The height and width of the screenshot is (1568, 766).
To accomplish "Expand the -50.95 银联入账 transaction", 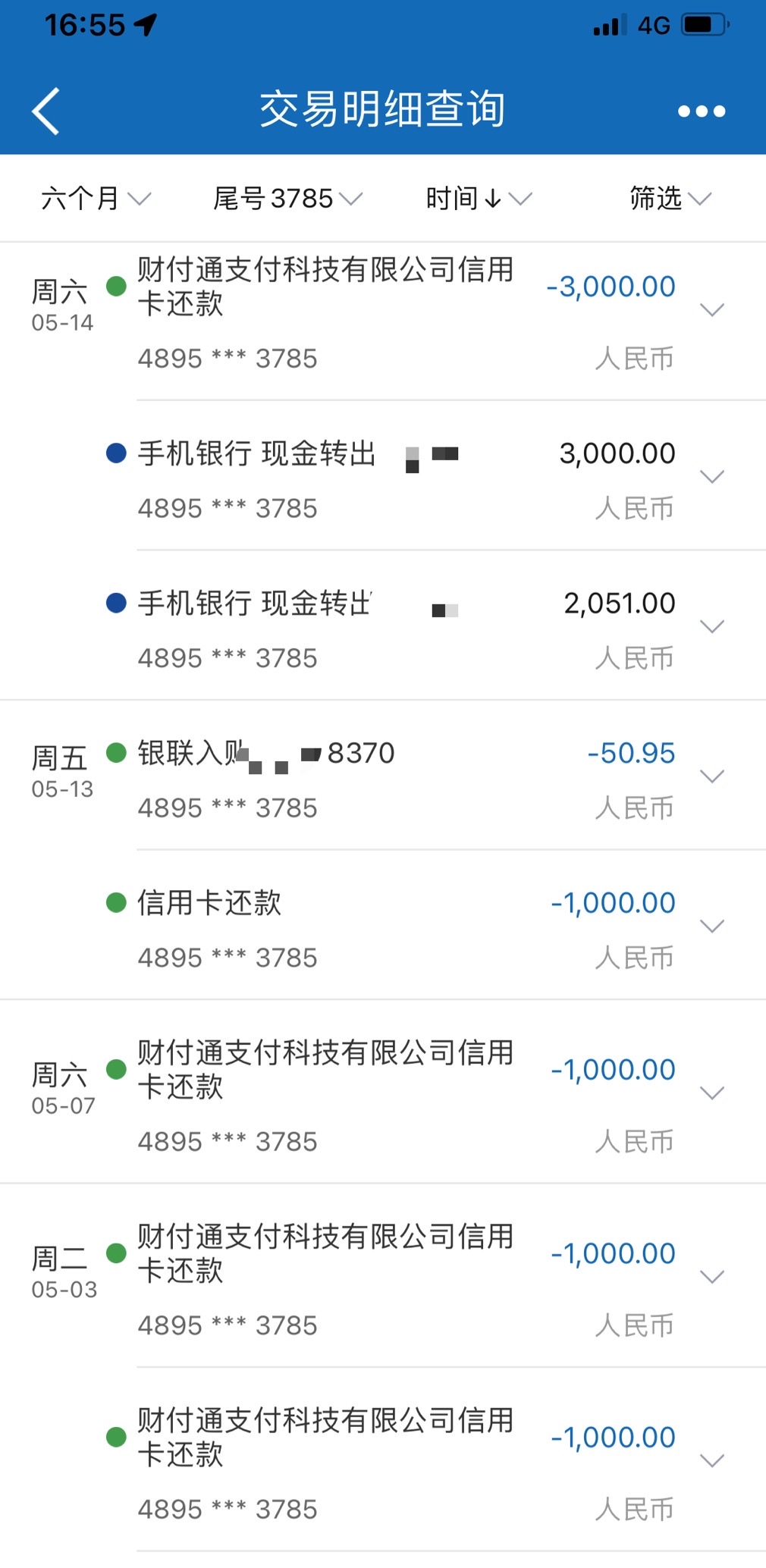I will tap(712, 776).
